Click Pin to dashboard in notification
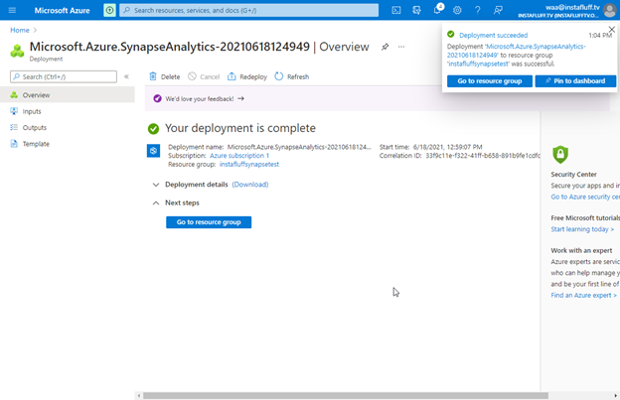This screenshot has width=620, height=400. coord(575,81)
